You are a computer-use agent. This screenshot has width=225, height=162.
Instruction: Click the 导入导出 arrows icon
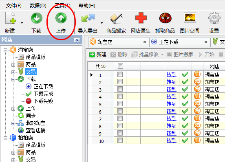tap(88, 18)
